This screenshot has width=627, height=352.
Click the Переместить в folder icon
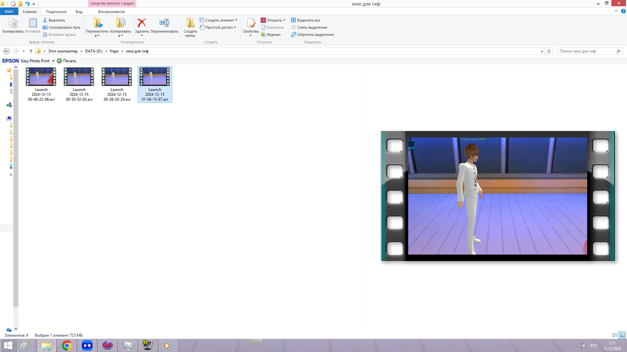pyautogui.click(x=97, y=23)
